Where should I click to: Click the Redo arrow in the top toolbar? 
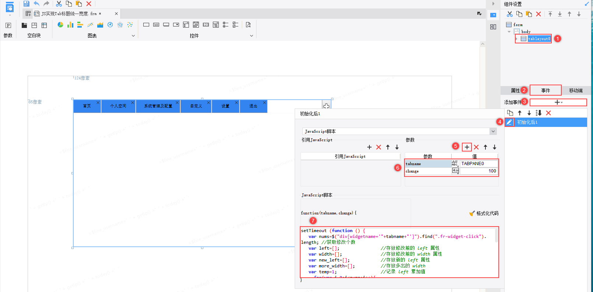pos(46,4)
